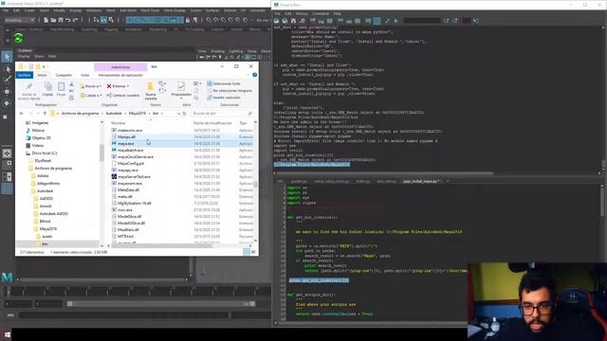The image size is (607, 341).
Task: Execute script with the green play button
Action: pyautogui.click(x=396, y=21)
